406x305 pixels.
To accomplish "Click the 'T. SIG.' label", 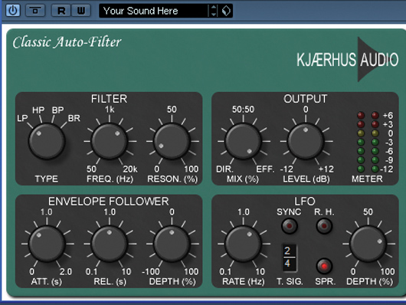I will pyautogui.click(x=290, y=281).
